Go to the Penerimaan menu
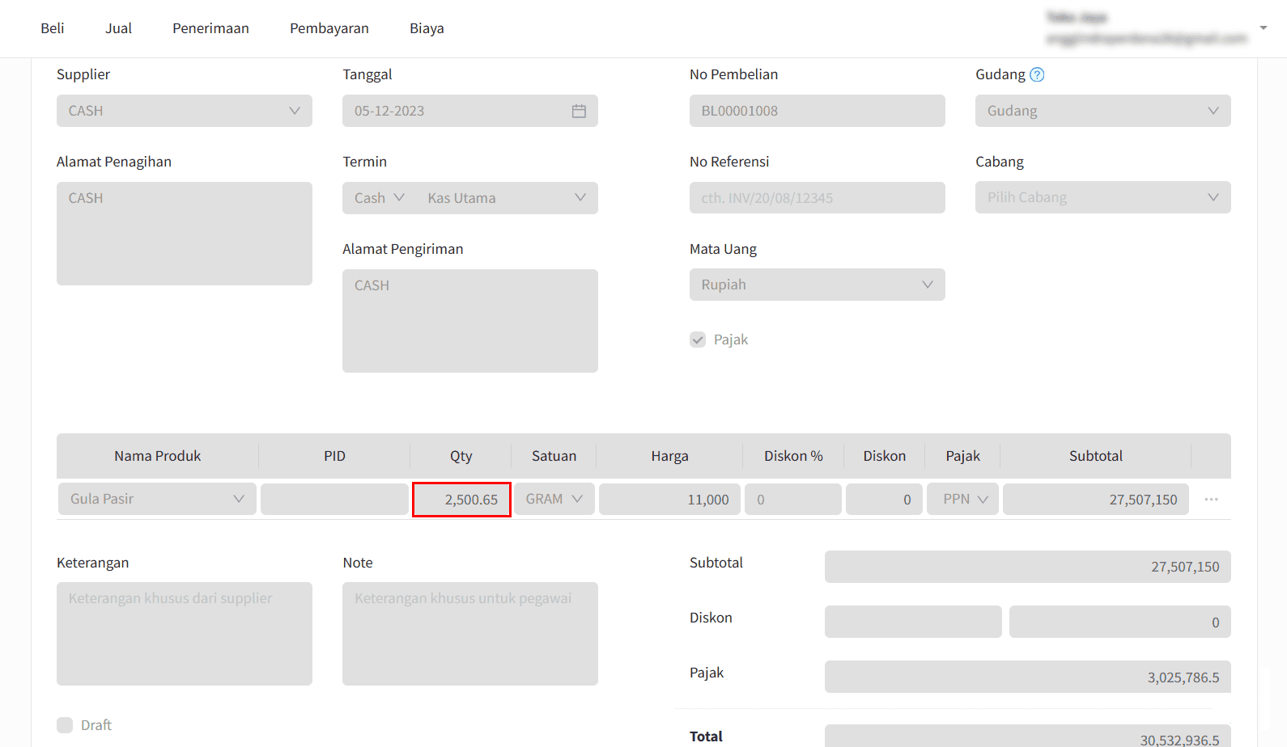The image size is (1287, 747). coord(210,28)
